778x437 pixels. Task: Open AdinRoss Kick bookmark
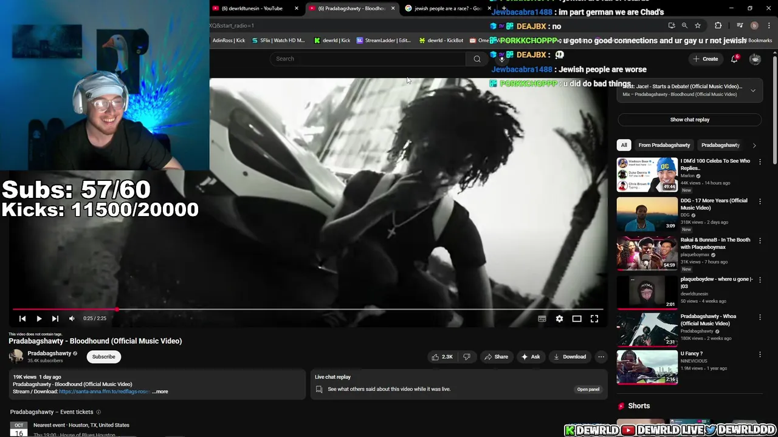tap(229, 41)
